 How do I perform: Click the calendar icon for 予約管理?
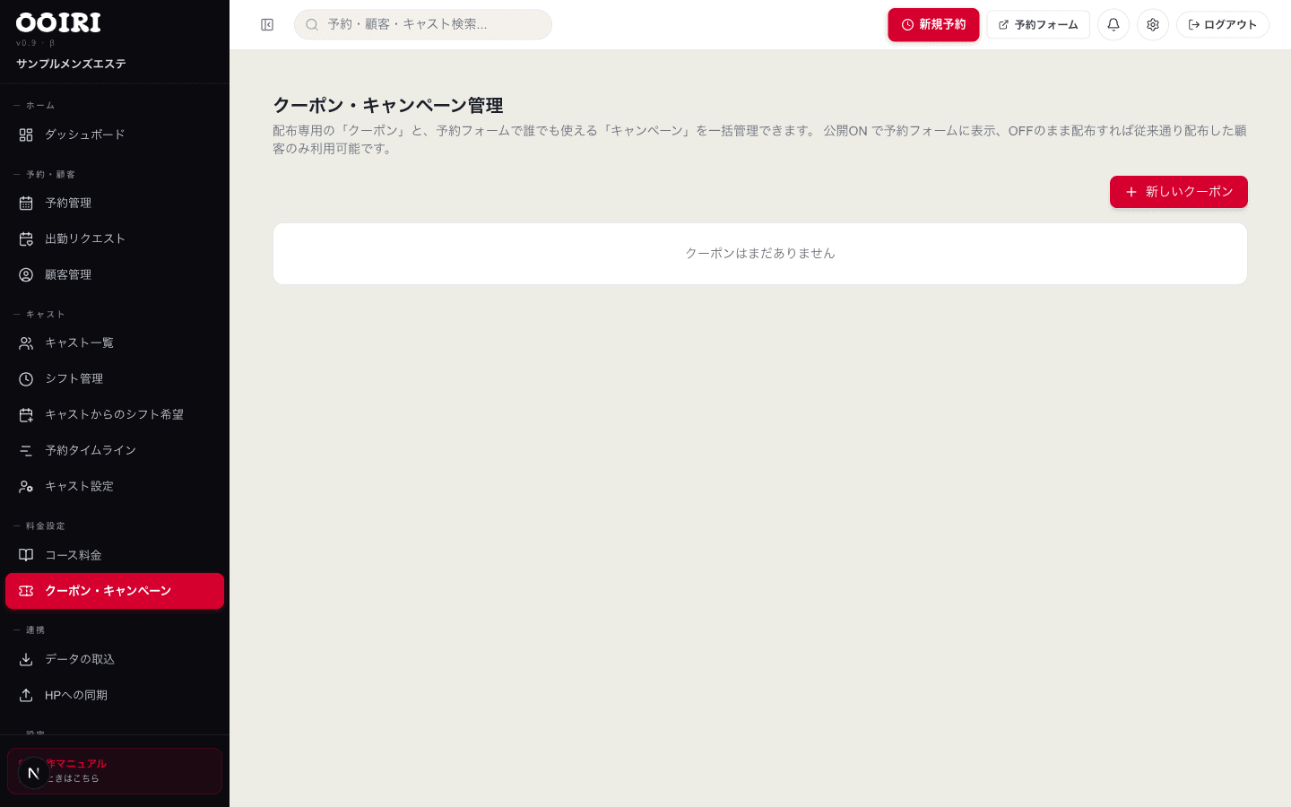[26, 204]
